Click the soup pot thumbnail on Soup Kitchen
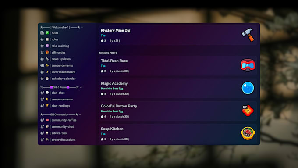The height and width of the screenshot is (168, 298). coord(248,133)
